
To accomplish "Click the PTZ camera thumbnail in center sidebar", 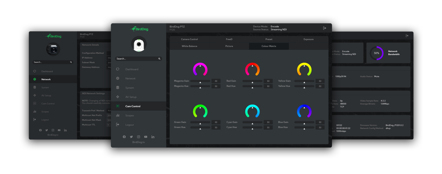I will [139, 45].
